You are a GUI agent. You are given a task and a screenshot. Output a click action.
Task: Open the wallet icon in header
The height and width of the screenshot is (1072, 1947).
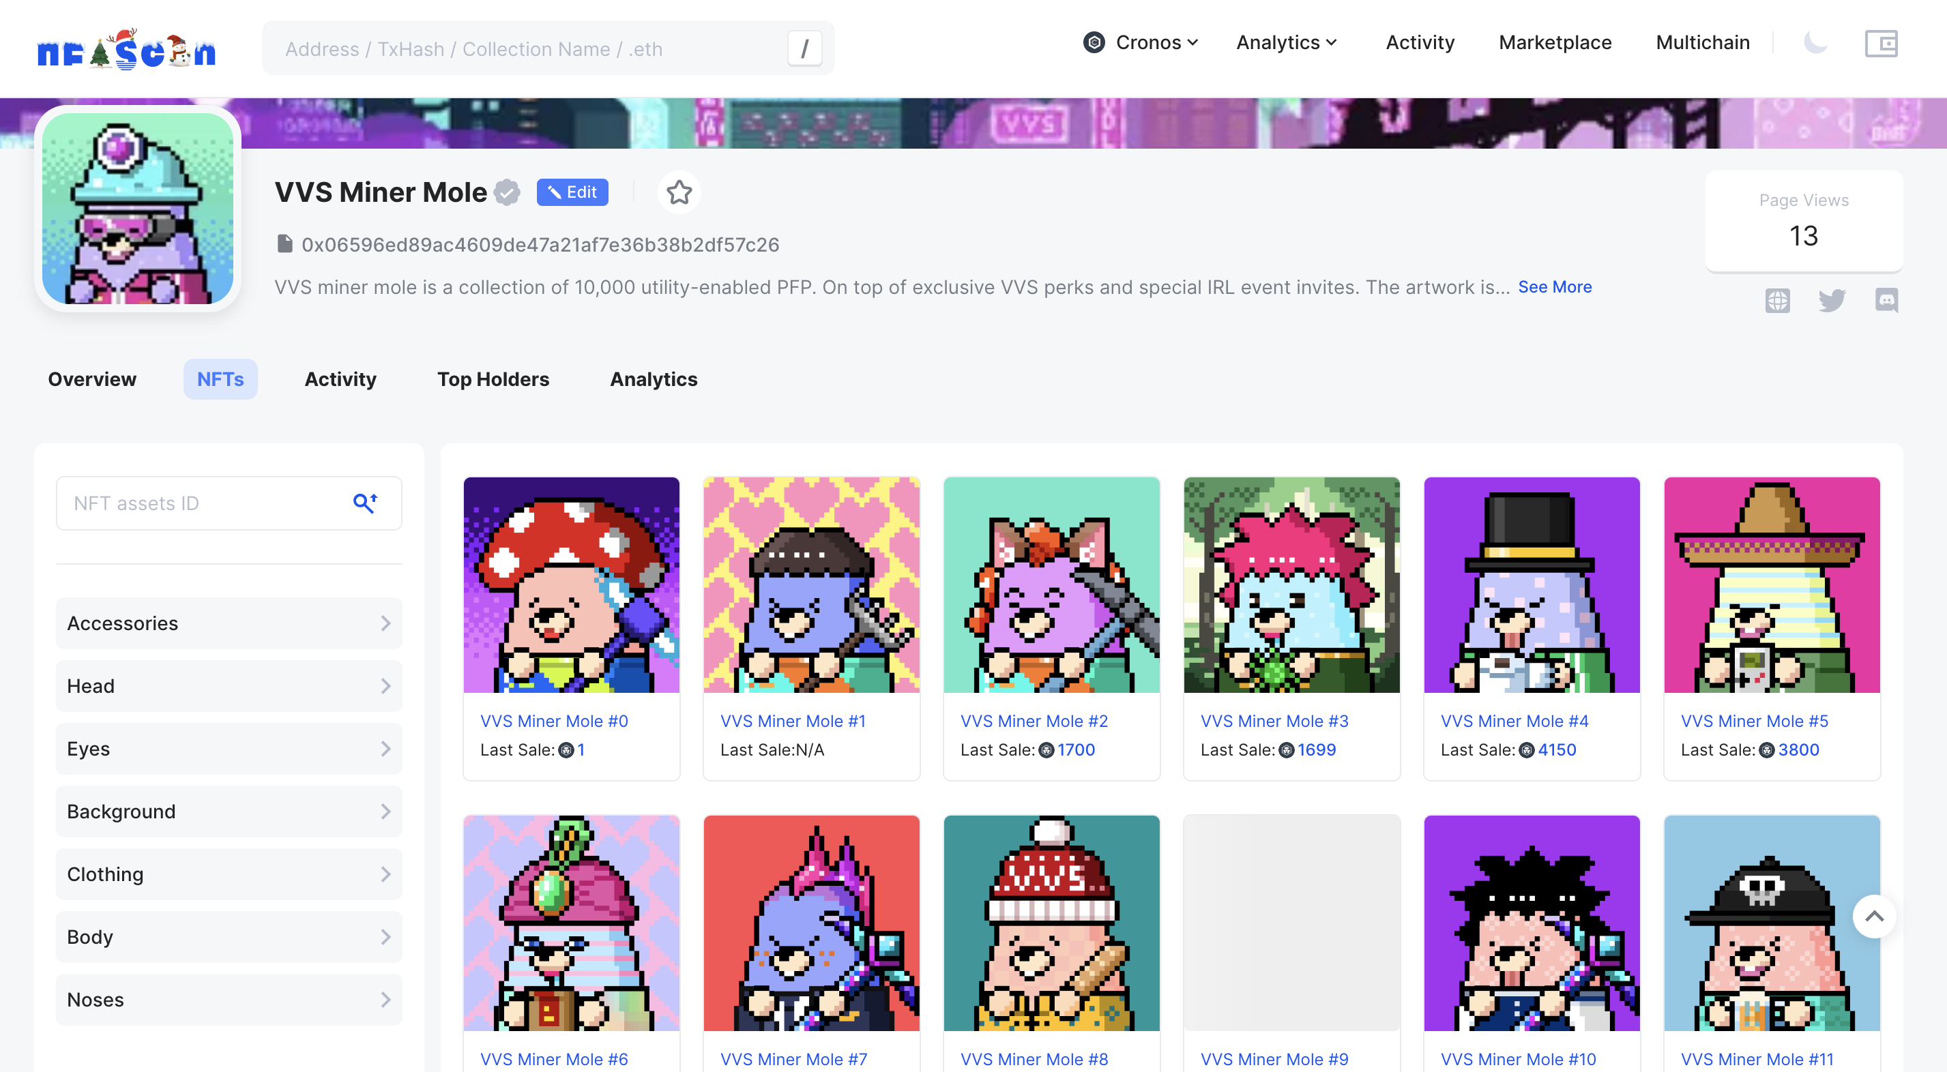1881,43
